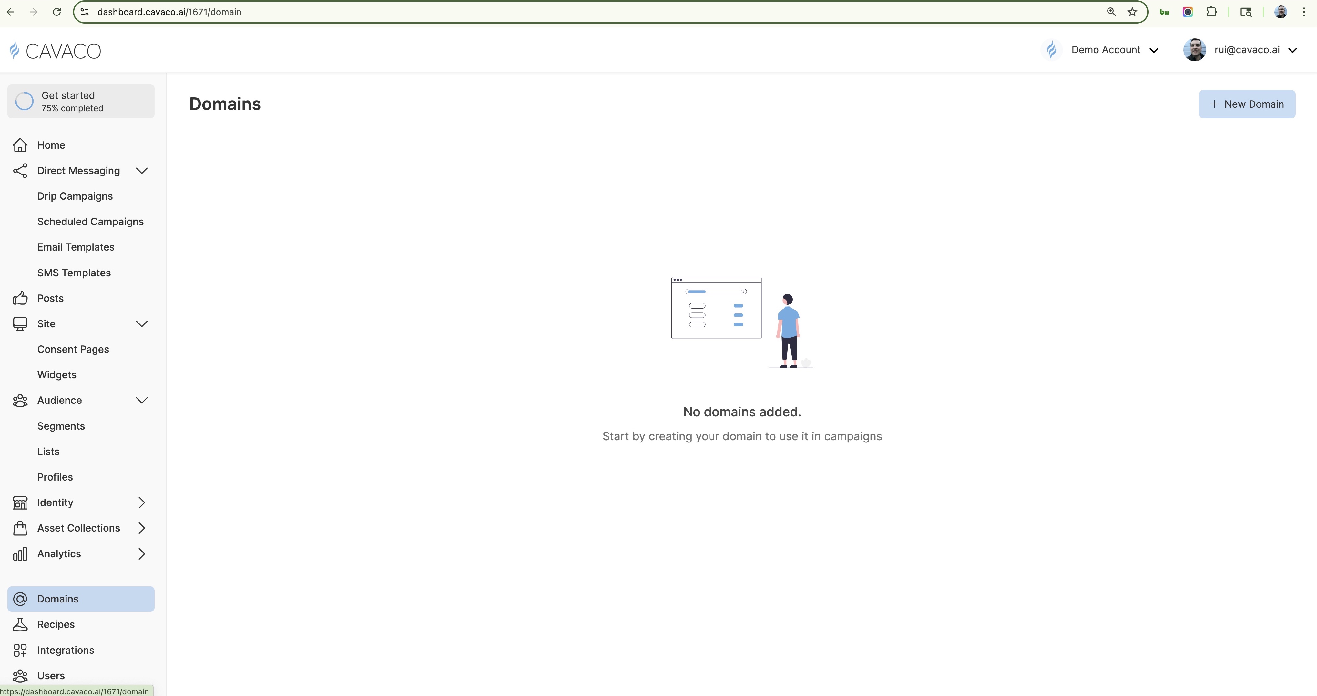Open Scheduled Campaigns page
Screen dimensions: 1317x696
(90, 222)
